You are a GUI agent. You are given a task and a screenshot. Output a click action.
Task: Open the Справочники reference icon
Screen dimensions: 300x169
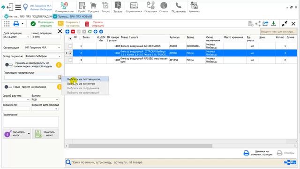tap(134, 6)
